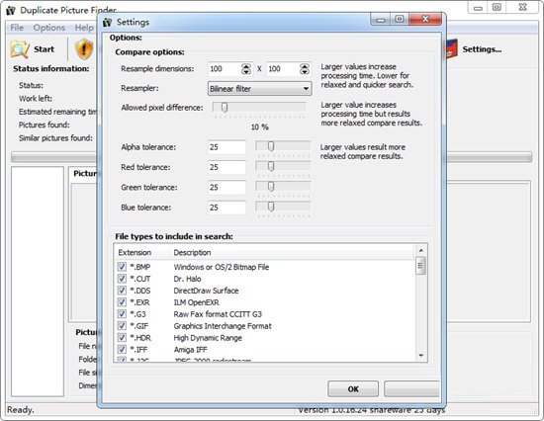
Task: Open the File menu
Action: pos(17,28)
